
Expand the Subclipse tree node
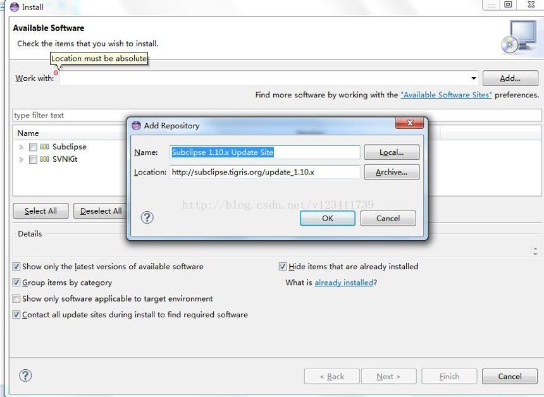pos(21,147)
